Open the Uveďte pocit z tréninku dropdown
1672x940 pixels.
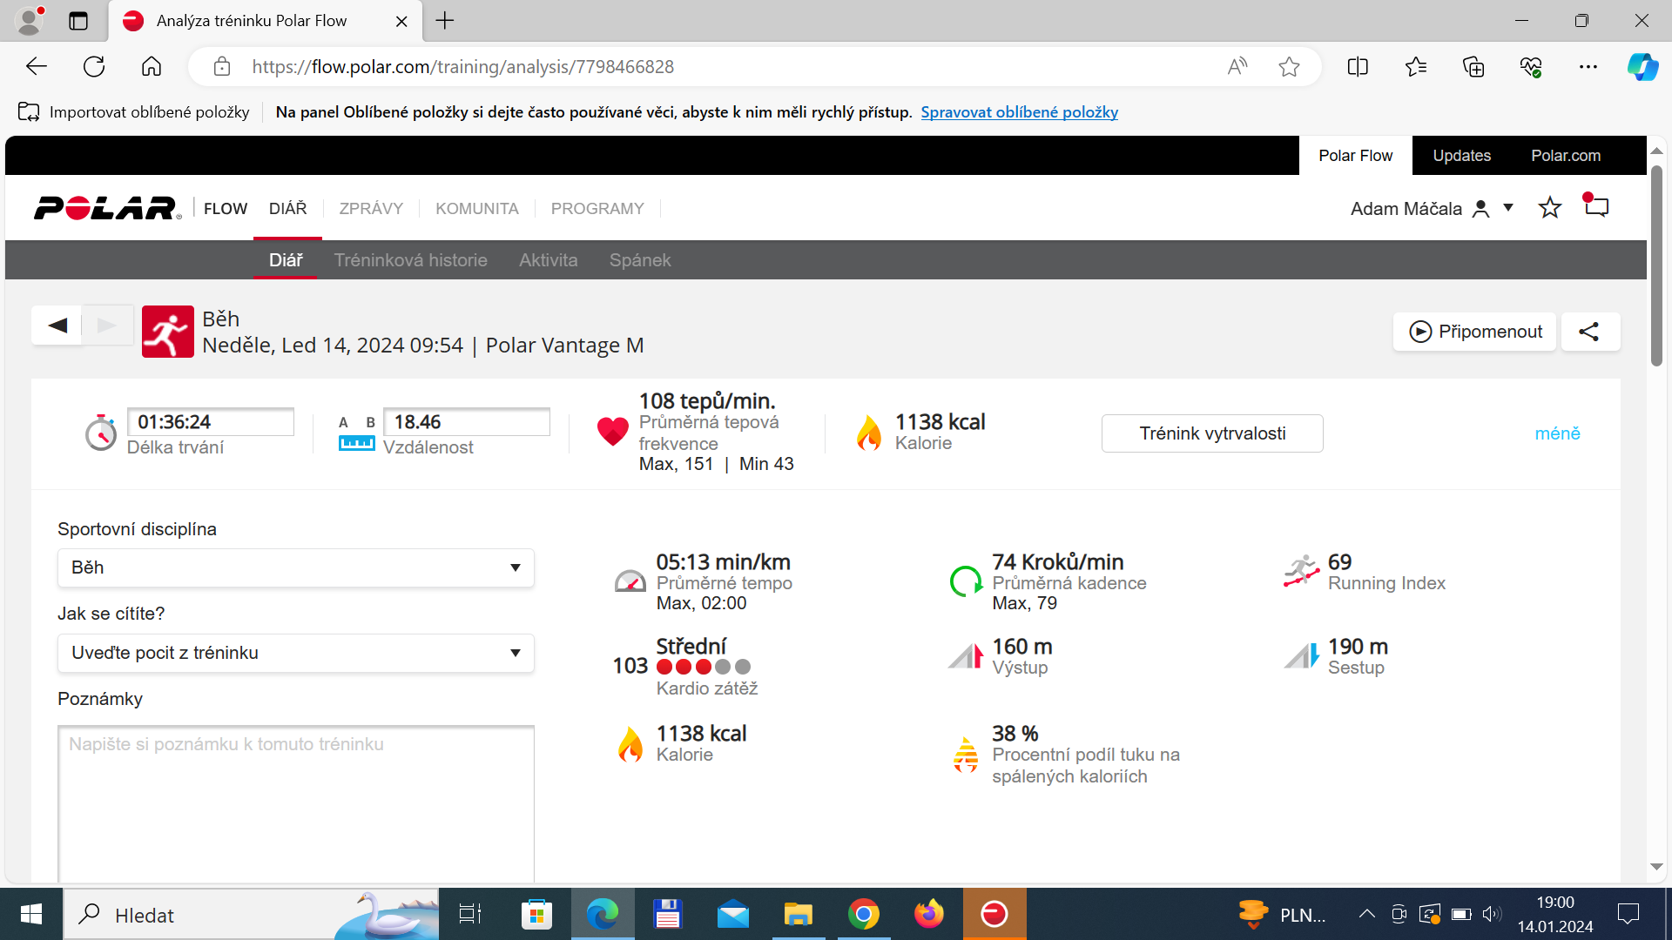tap(296, 653)
